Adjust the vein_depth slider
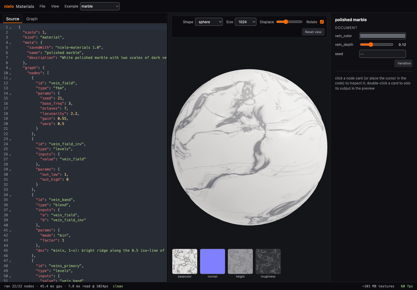Image resolution: width=417 pixels, height=290 pixels. click(376, 45)
